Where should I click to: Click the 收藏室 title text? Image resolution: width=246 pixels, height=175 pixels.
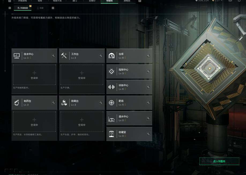[122, 132]
